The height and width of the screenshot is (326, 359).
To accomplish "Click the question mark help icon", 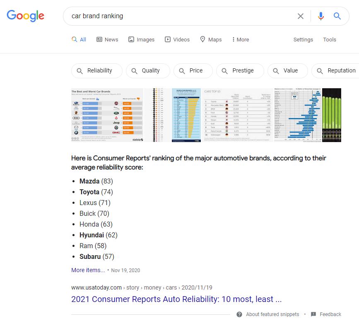I will 239,314.
